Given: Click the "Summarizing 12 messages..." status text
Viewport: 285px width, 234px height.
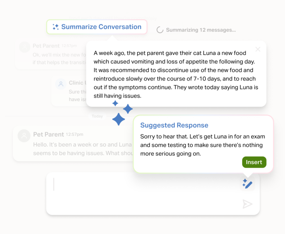Looking at the screenshot, I should (201, 30).
